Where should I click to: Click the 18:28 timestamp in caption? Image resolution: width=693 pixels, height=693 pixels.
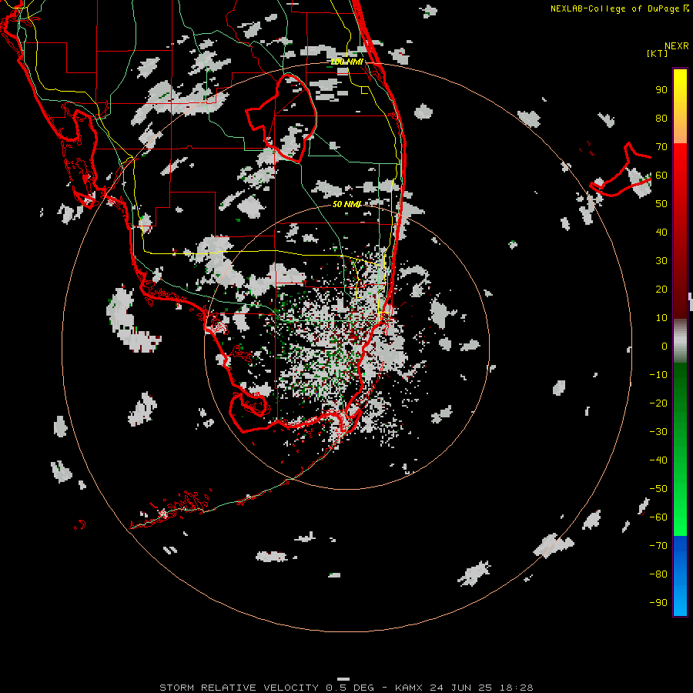point(517,688)
